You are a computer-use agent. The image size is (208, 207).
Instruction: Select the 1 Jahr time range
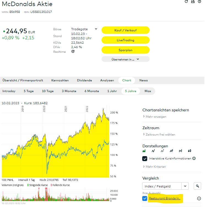pyautogui.click(x=112, y=91)
